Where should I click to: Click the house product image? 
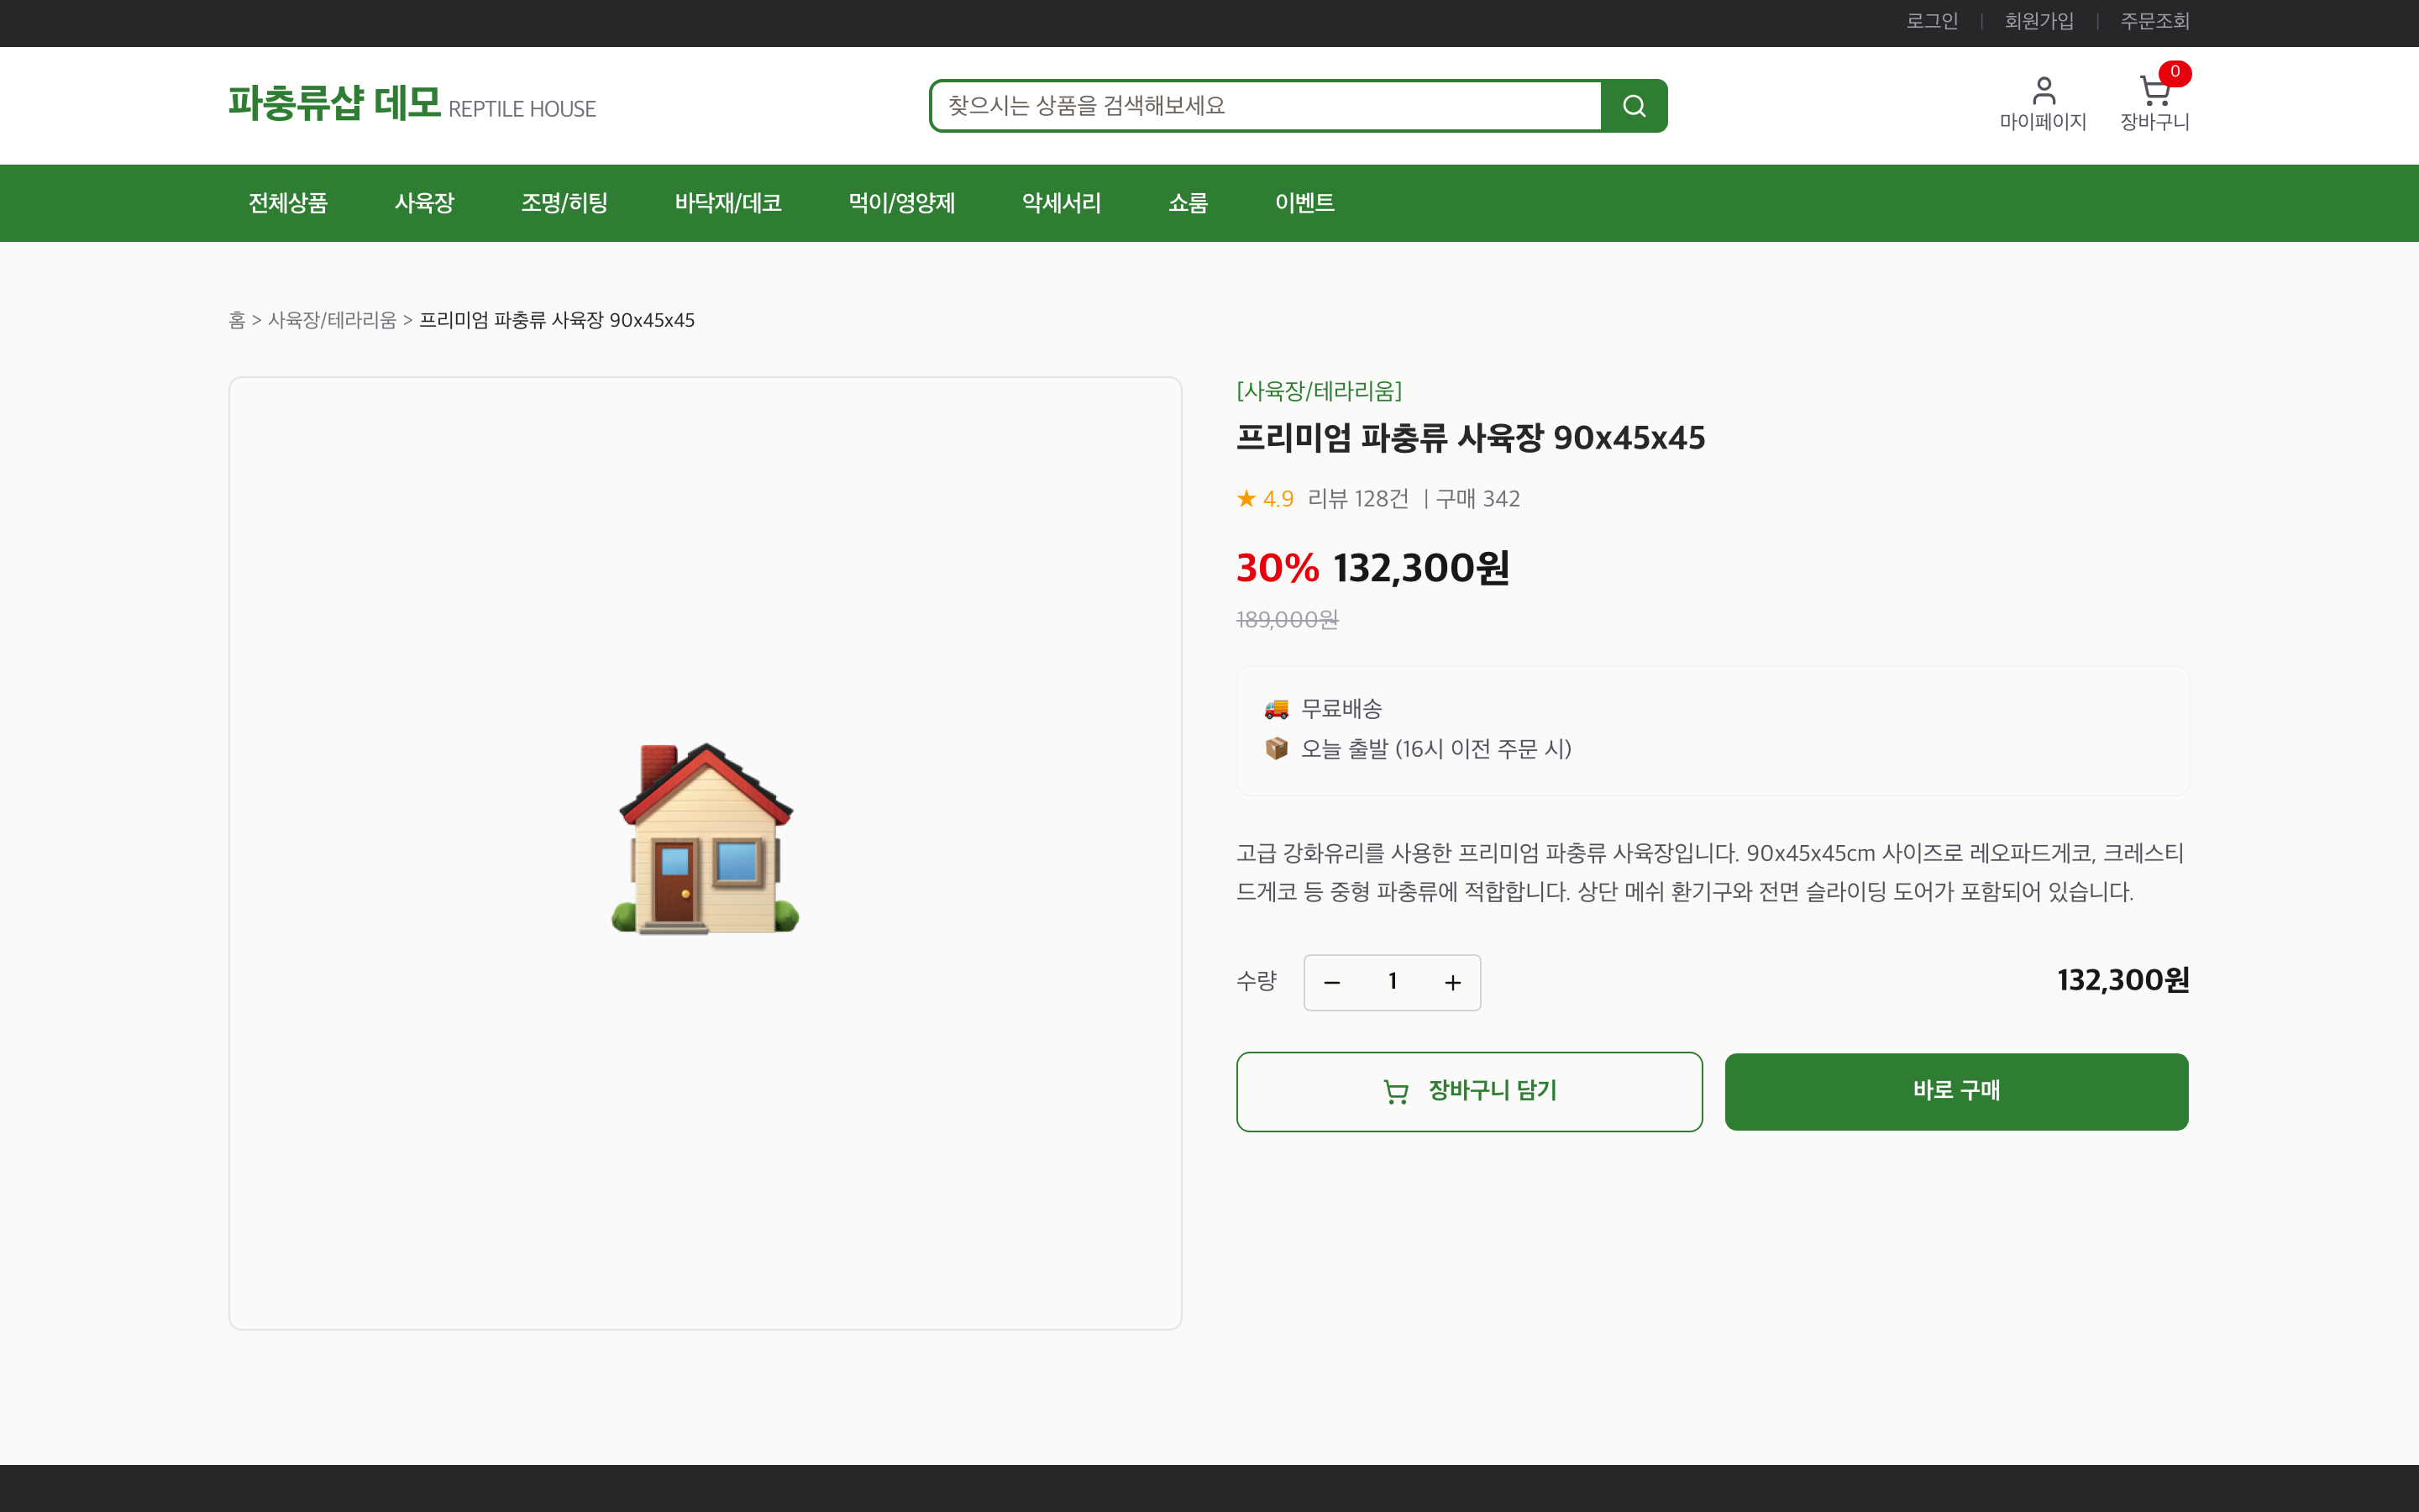click(x=706, y=838)
